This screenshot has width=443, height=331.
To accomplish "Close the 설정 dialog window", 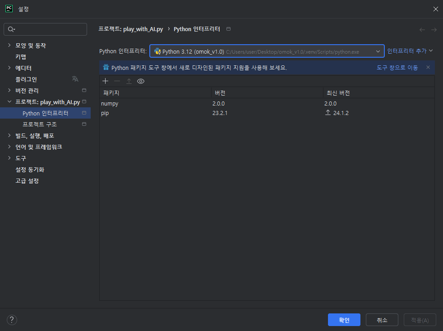I will click(x=436, y=9).
